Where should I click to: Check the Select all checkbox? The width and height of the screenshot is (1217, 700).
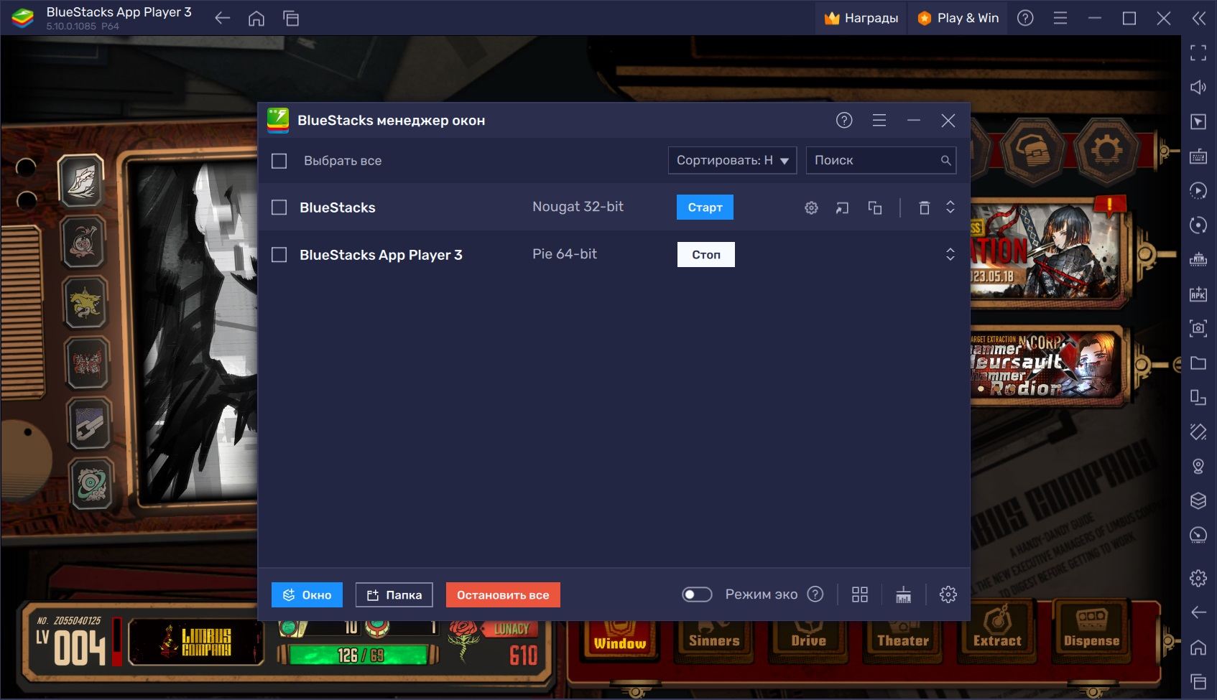coord(279,161)
